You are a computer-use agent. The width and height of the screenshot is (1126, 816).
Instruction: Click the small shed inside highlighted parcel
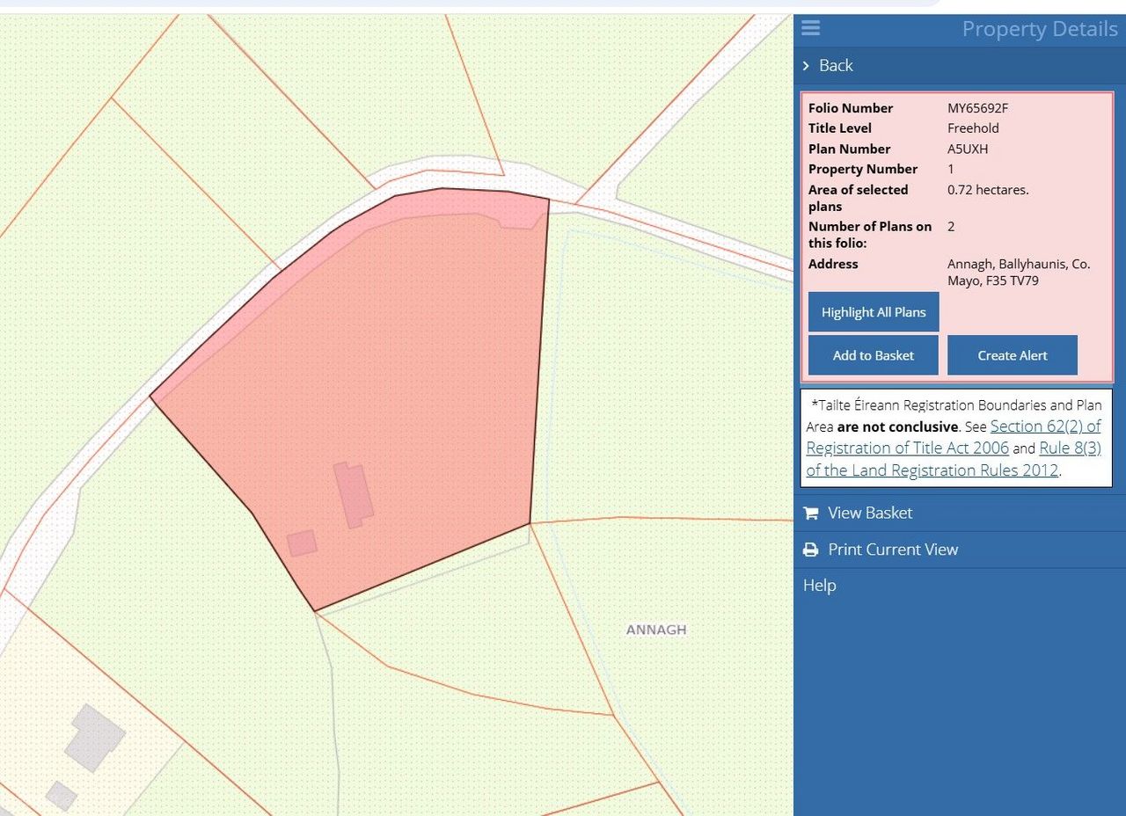[x=302, y=543]
